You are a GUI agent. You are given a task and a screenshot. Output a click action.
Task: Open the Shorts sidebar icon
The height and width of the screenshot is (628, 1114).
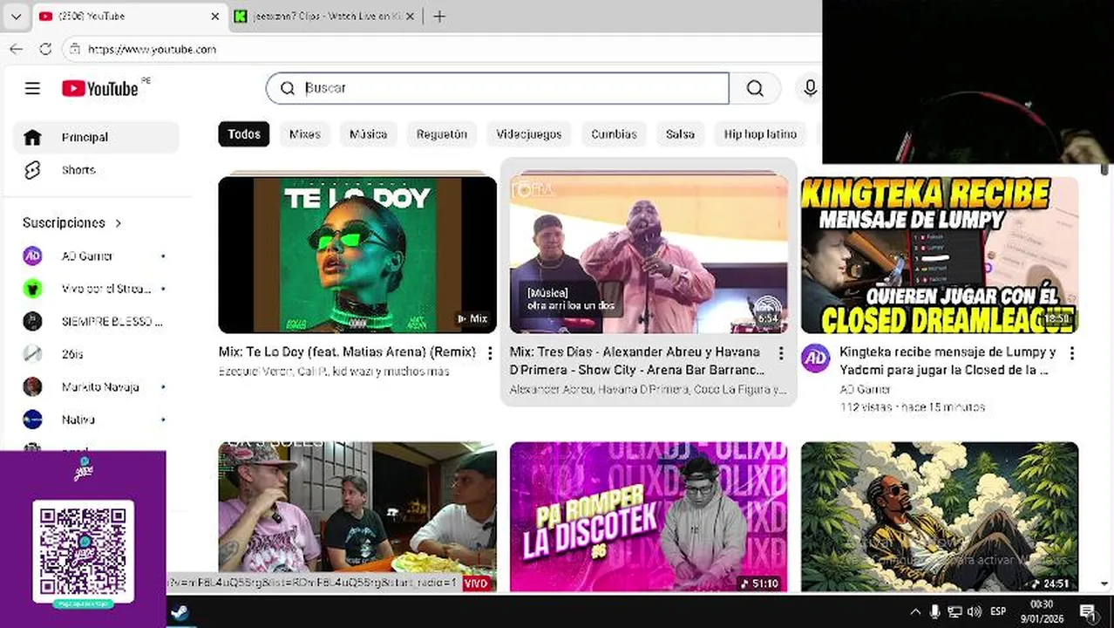32,170
